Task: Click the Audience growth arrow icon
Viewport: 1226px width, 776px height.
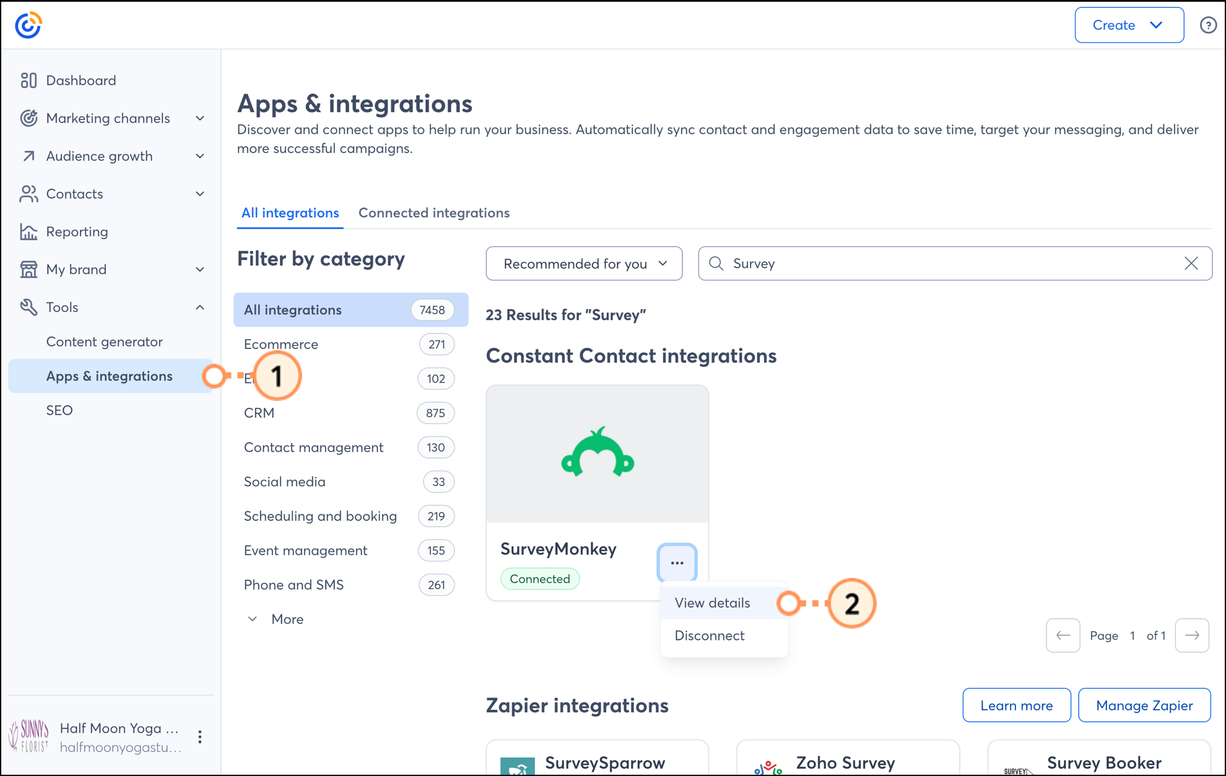Action: click(28, 156)
